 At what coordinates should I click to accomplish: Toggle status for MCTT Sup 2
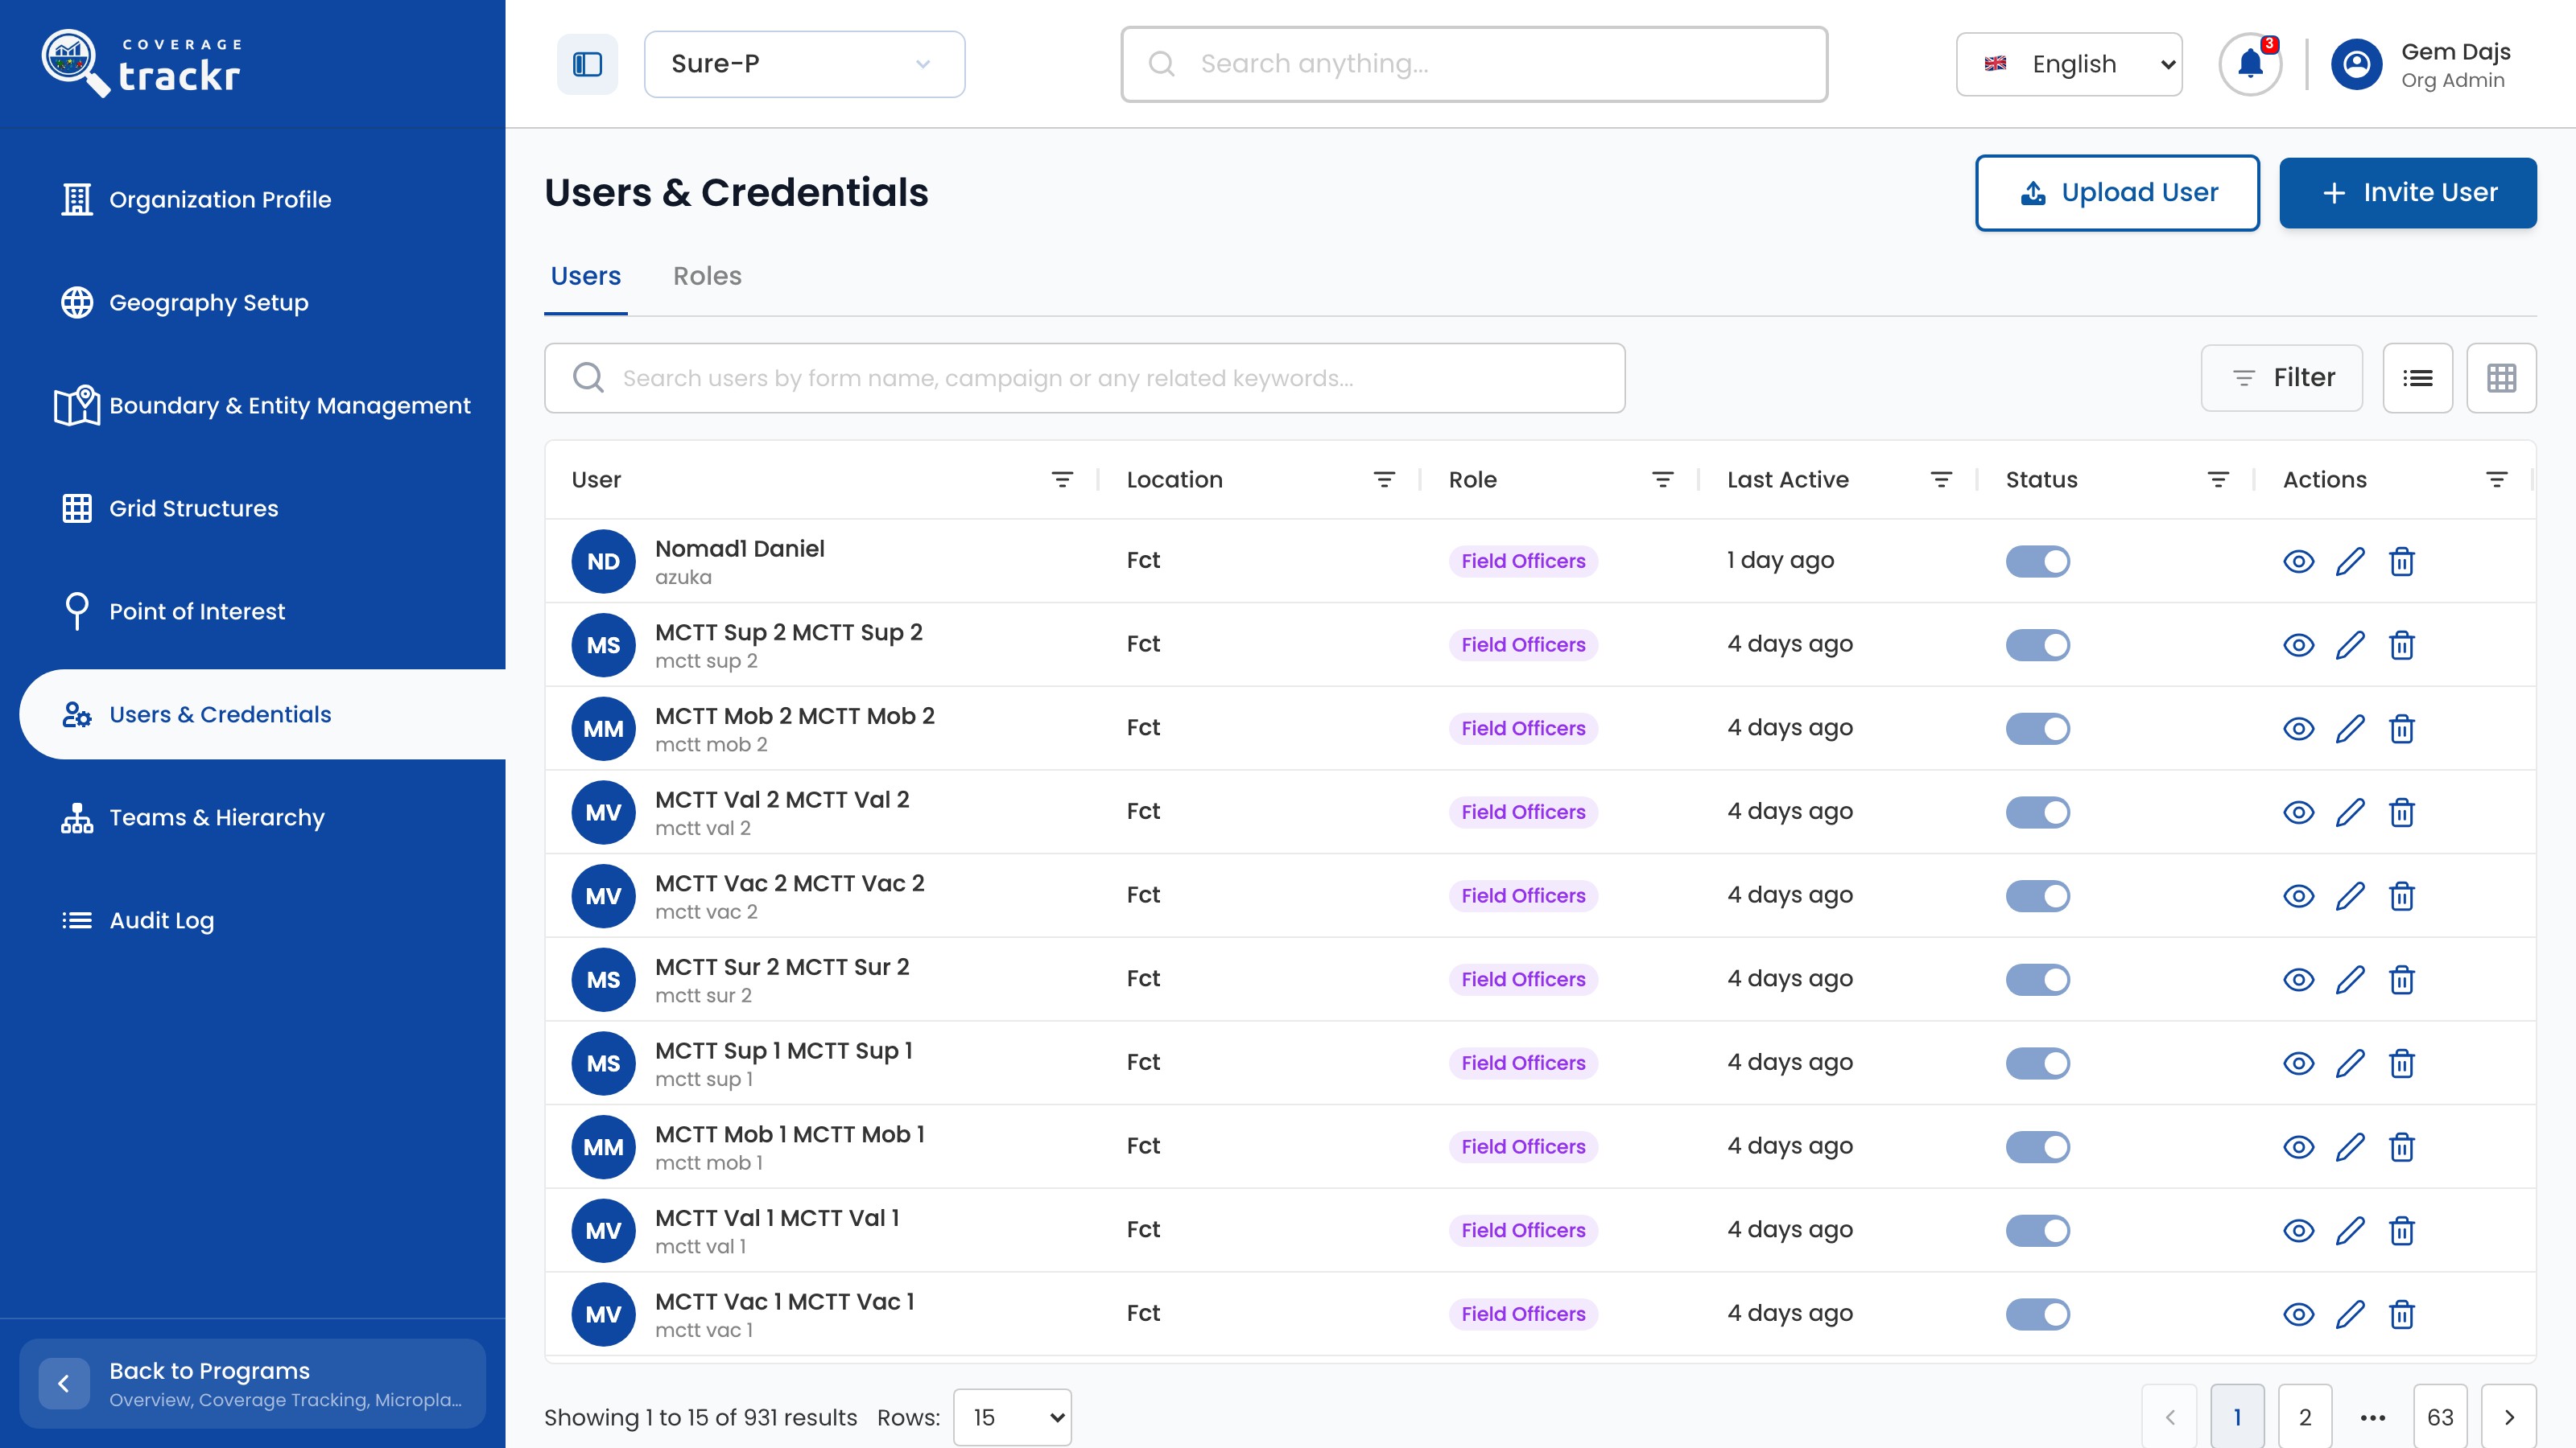(2037, 645)
